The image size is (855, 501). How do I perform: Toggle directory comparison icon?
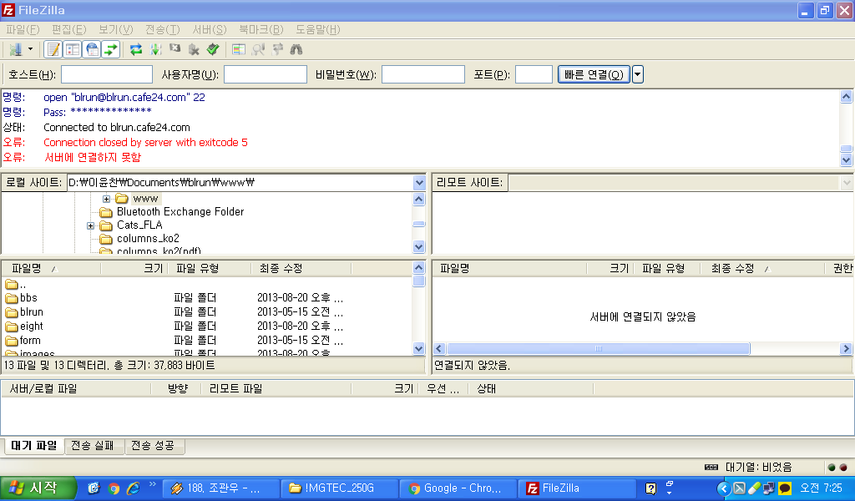258,49
